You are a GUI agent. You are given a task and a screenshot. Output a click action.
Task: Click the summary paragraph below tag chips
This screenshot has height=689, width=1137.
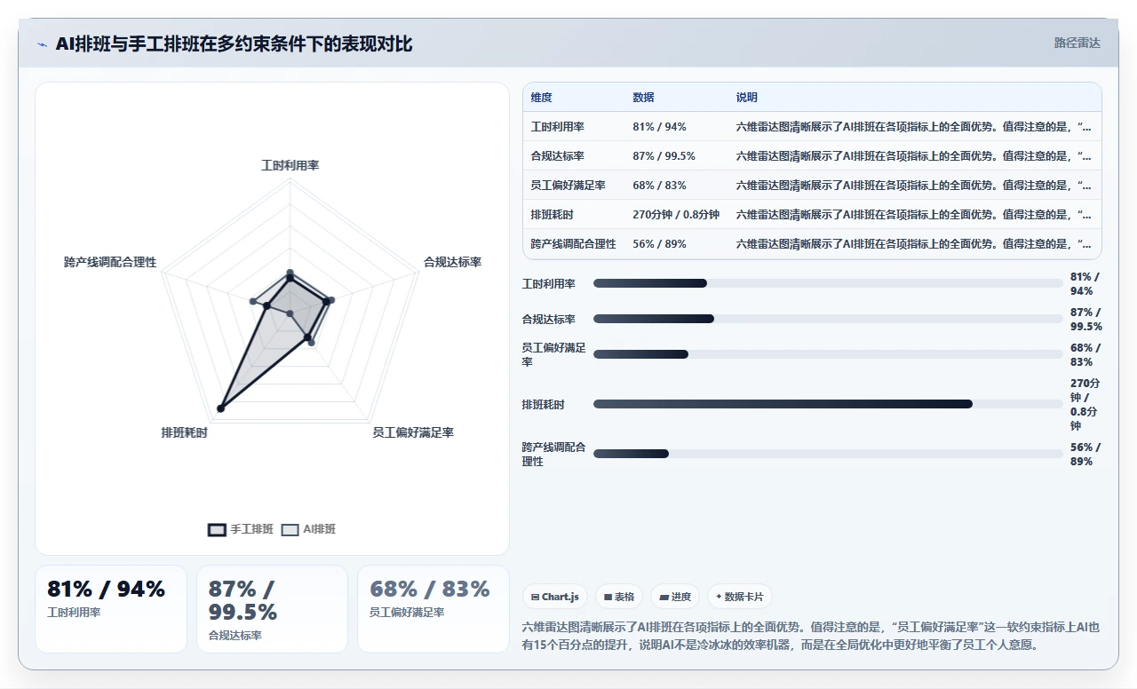click(811, 636)
